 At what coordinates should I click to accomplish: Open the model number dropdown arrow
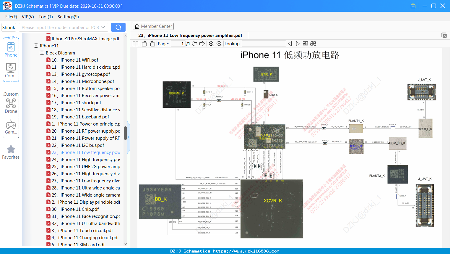click(x=103, y=27)
